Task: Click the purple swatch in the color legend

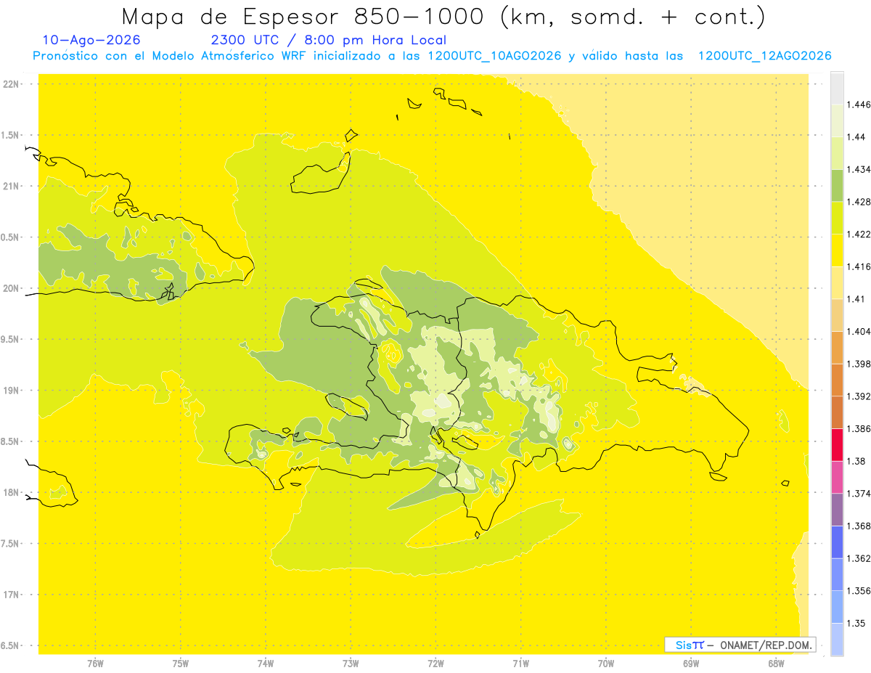Action: click(837, 509)
